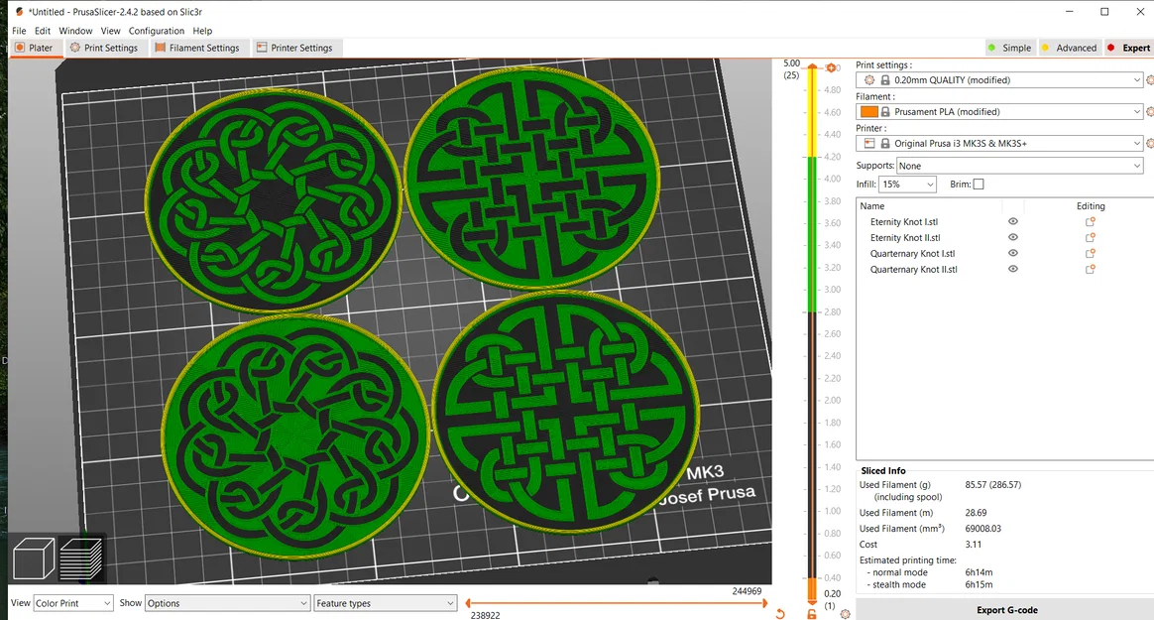Image resolution: width=1154 pixels, height=620 pixels.
Task: Select Eternity Knot II.stl in object list
Action: 905,238
